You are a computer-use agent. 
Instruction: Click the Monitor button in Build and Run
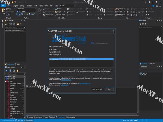(58, 9)
